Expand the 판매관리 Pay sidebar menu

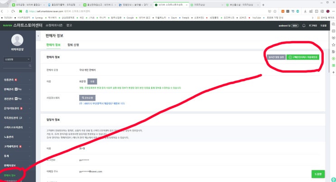(x=18, y=89)
